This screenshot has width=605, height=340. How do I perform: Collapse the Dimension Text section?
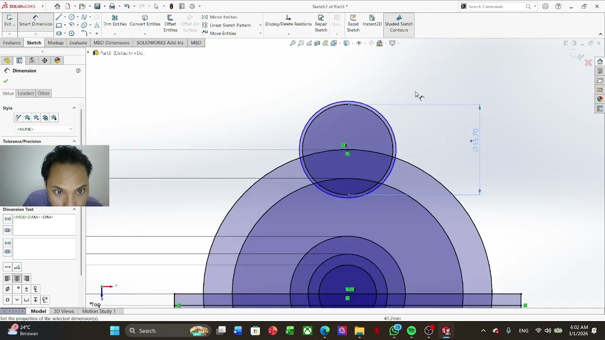[74, 209]
